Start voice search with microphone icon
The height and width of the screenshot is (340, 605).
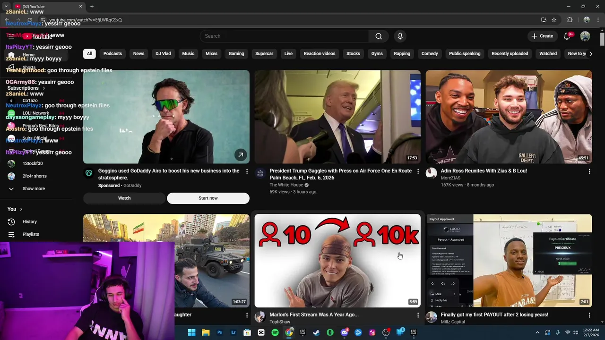(400, 36)
